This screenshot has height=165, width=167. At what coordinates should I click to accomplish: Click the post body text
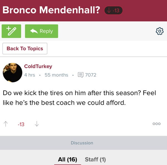79,98
